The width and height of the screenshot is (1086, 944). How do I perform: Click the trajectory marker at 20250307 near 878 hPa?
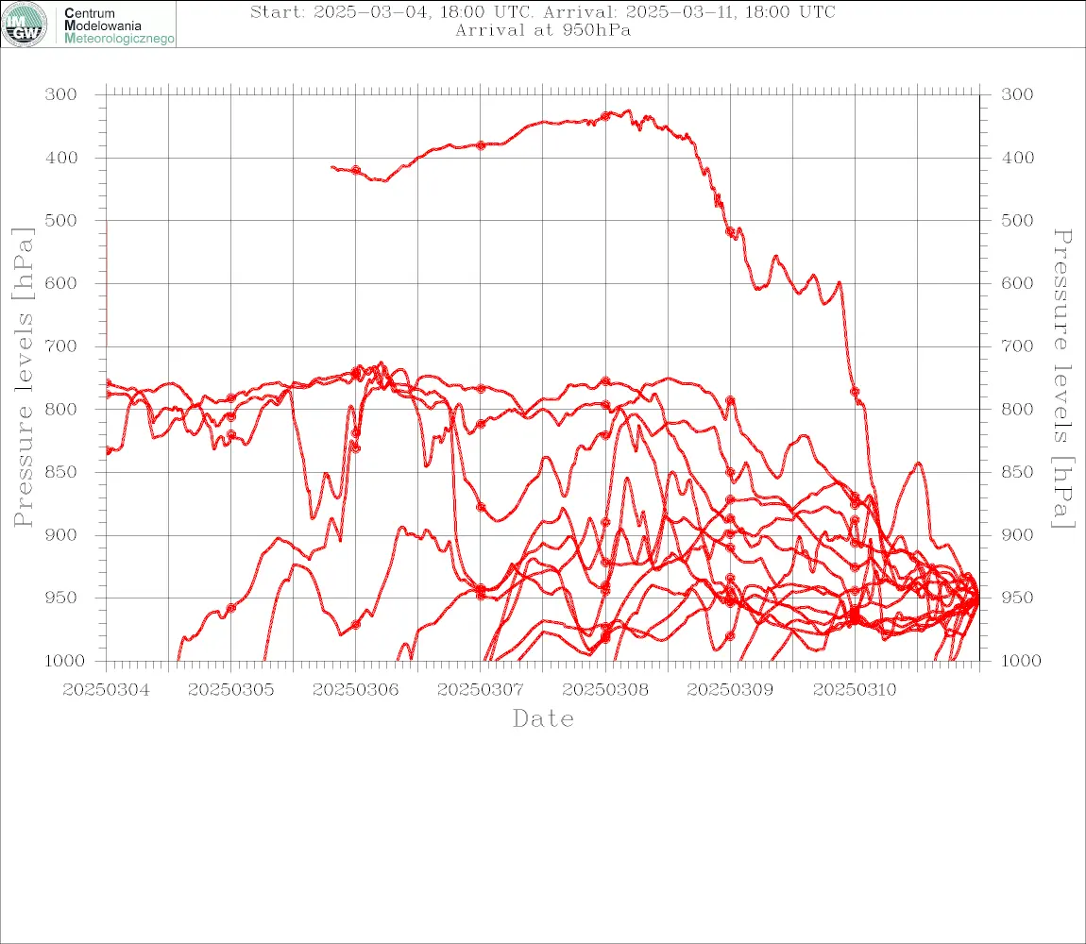click(481, 508)
